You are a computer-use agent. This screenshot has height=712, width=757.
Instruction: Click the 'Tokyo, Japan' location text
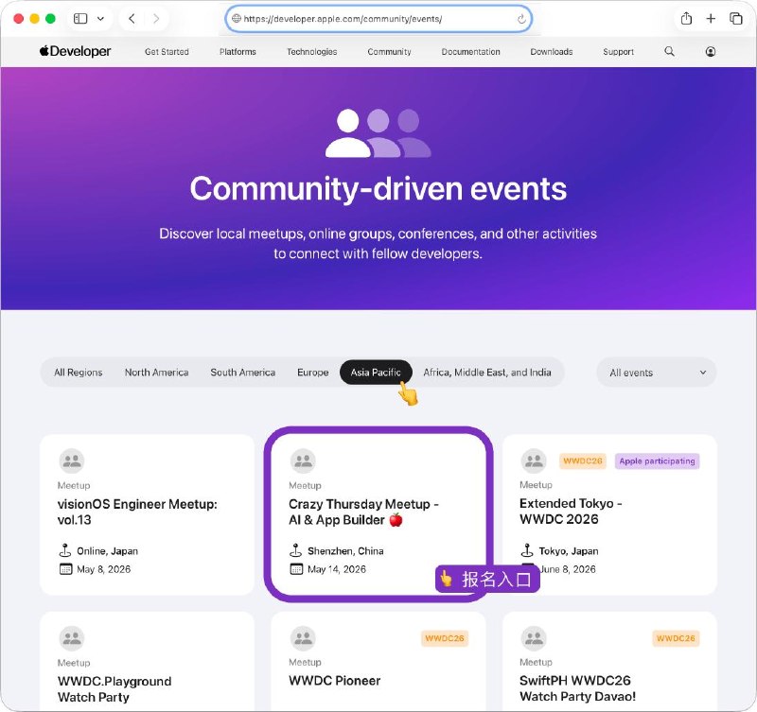coord(569,551)
